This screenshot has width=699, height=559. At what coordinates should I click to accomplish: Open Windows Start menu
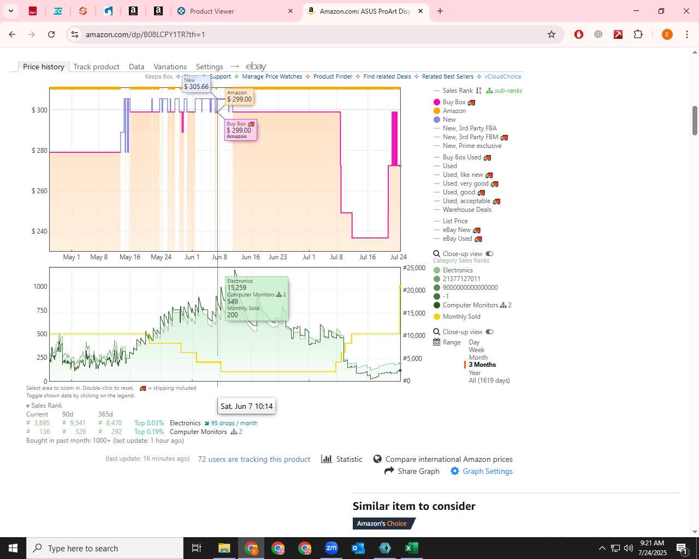pyautogui.click(x=13, y=548)
